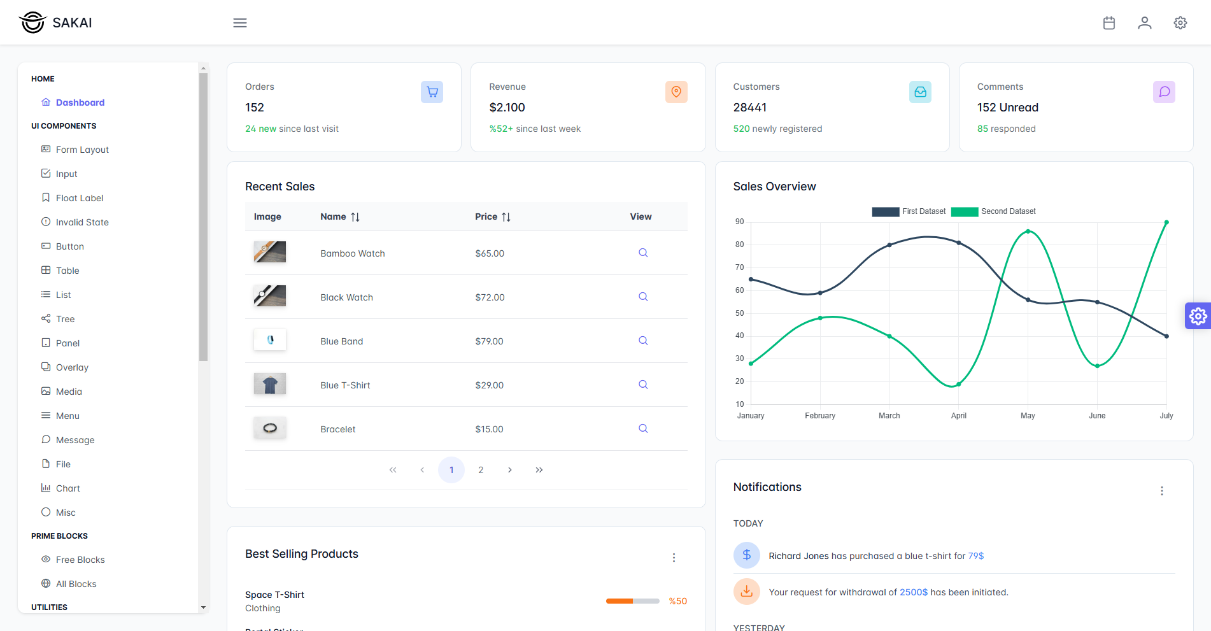Image resolution: width=1211 pixels, height=631 pixels.
Task: Click the dollar icon beside Richard Jones notification
Action: (x=747, y=555)
